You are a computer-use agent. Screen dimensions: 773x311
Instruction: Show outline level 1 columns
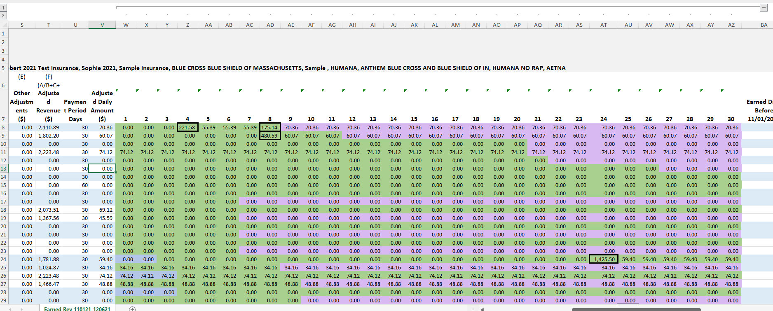click(x=3, y=7)
